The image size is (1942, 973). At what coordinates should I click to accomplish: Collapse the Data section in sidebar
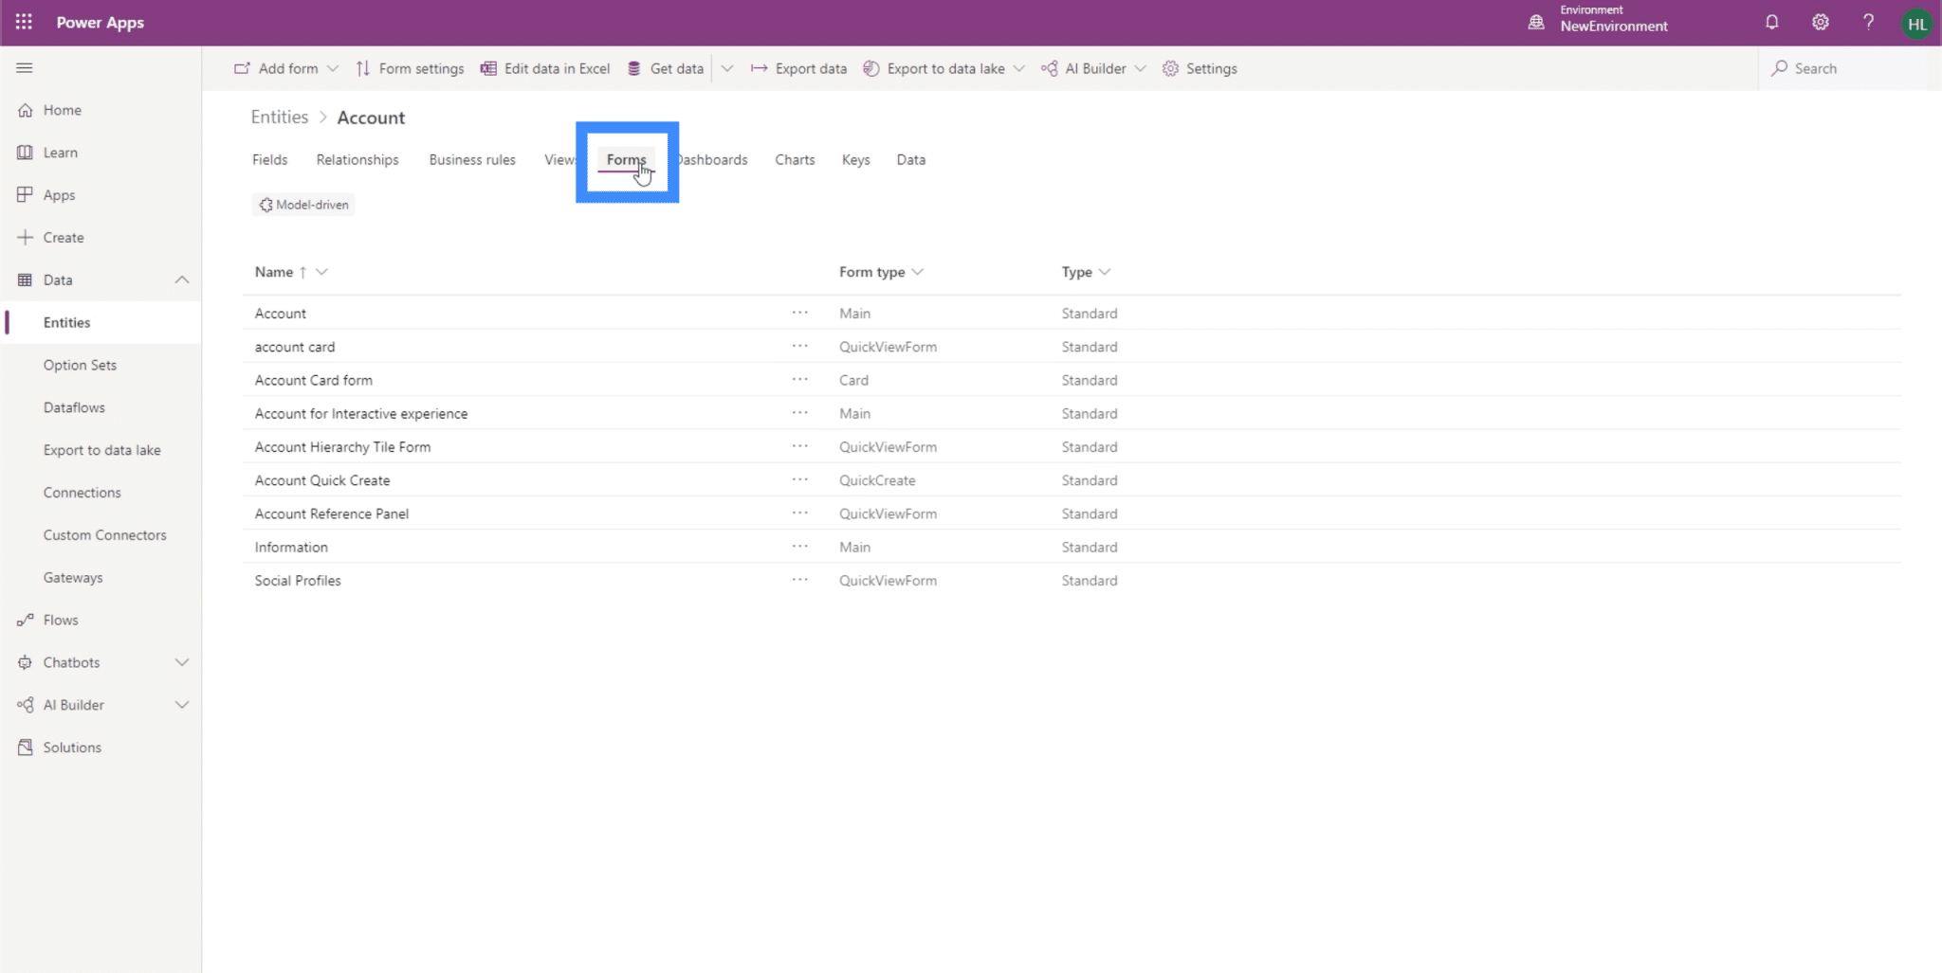182,279
